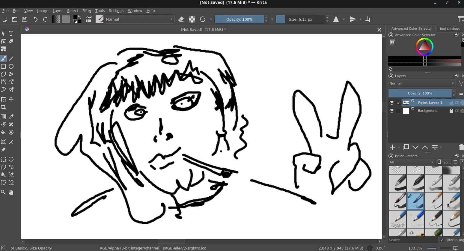Viewport: 464px width, 251px height.
Task: Click the Opacity 100% slider in toolbar
Action: coord(239,19)
